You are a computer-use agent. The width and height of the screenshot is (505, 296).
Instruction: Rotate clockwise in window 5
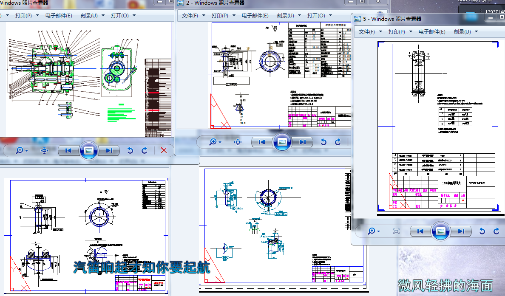coord(496,231)
